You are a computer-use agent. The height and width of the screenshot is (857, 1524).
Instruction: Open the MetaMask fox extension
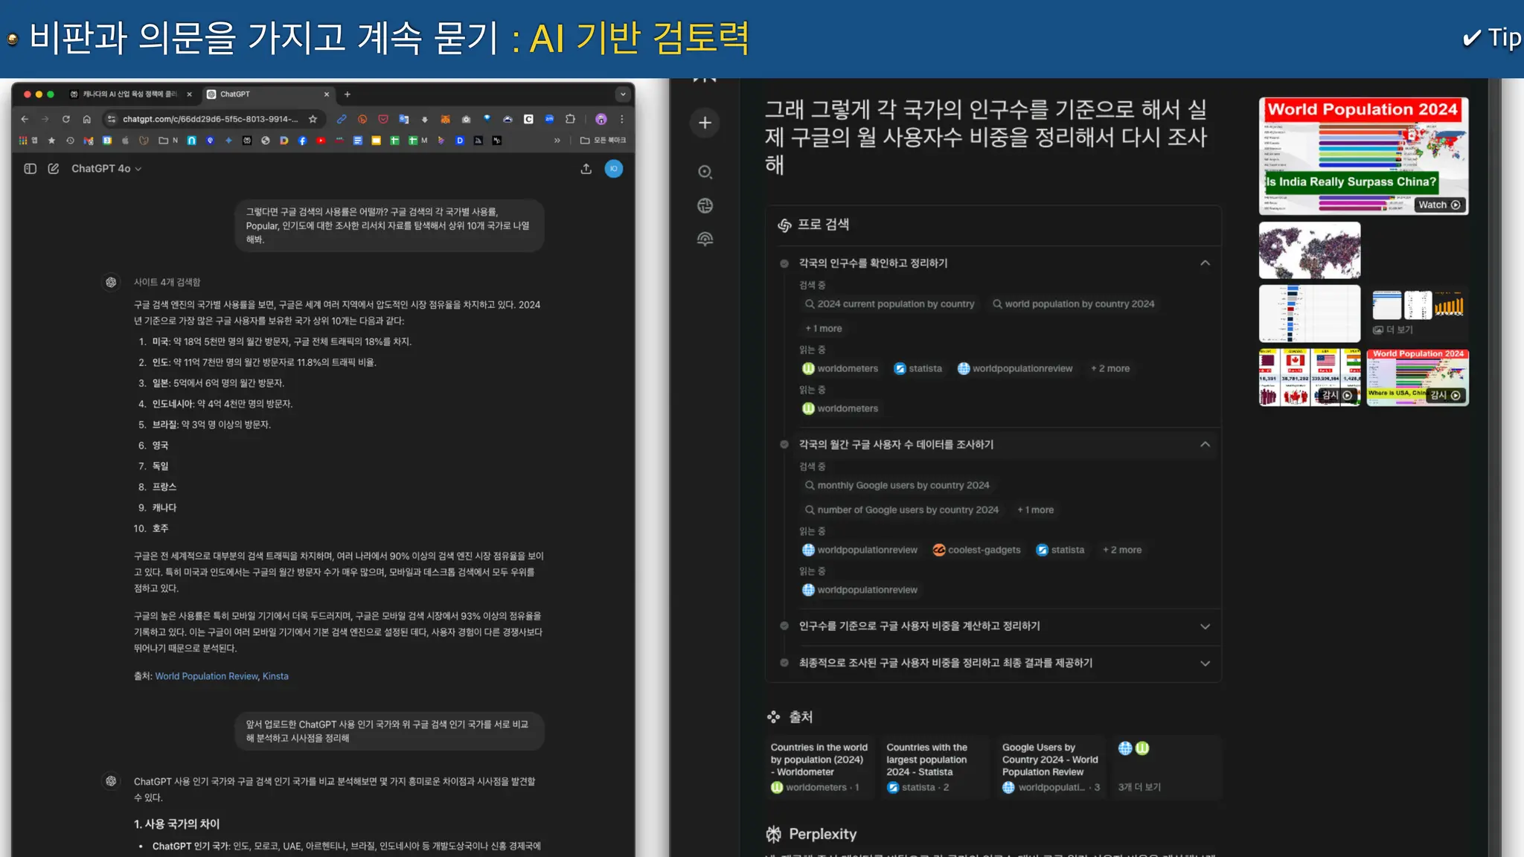click(x=445, y=119)
